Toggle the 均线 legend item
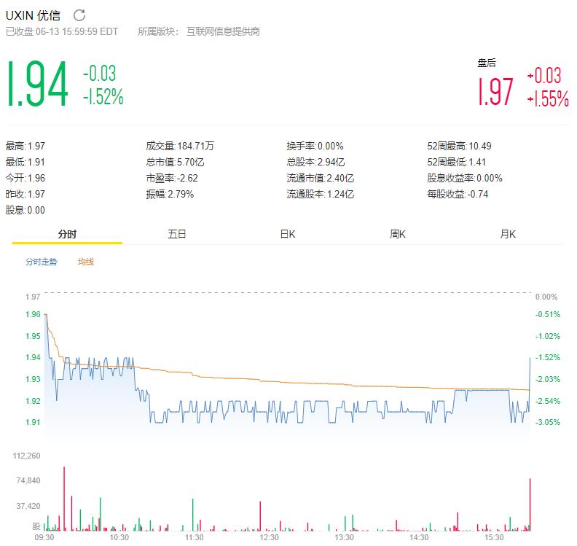This screenshot has height=546, width=577. [86, 262]
